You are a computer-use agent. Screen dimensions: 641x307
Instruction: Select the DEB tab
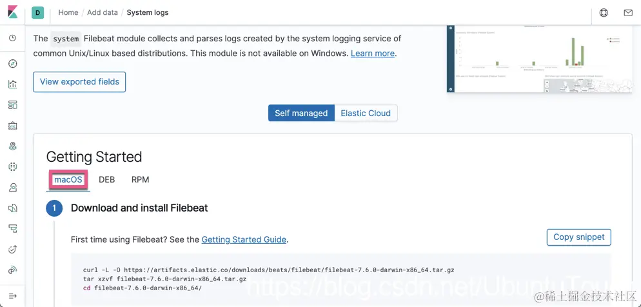106,179
